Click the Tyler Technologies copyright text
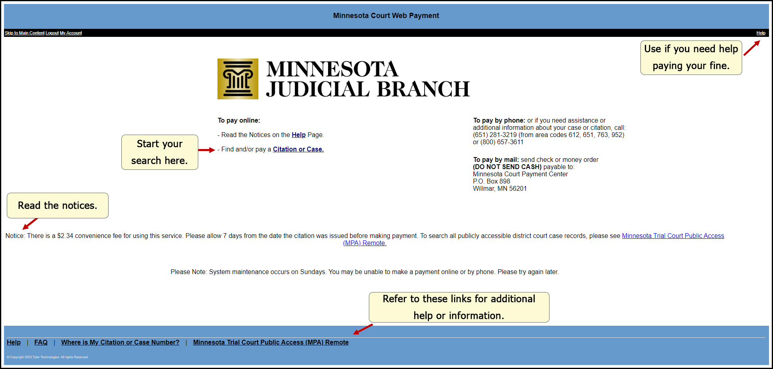The image size is (773, 369). (48, 357)
